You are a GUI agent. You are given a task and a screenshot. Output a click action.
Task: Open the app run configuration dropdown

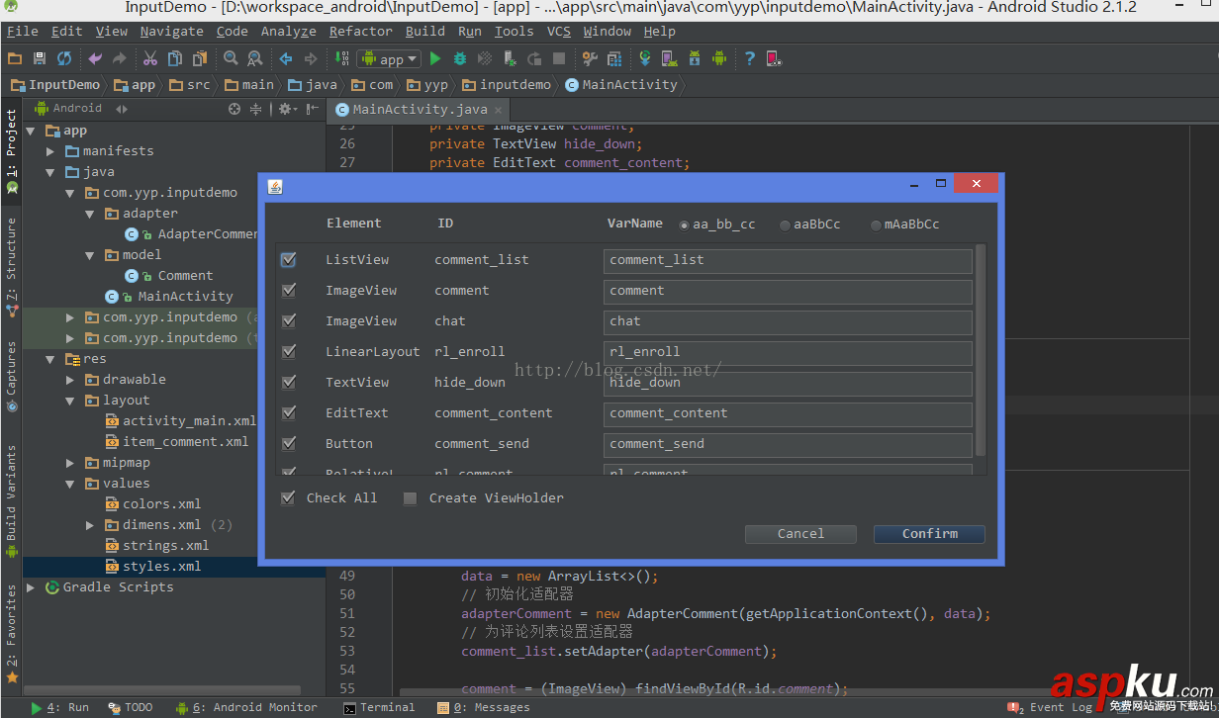coord(391,59)
